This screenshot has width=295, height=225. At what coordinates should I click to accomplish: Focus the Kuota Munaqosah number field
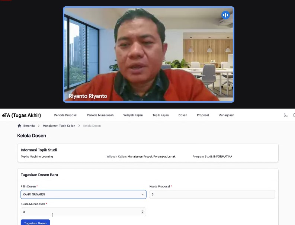pyautogui.click(x=80, y=212)
